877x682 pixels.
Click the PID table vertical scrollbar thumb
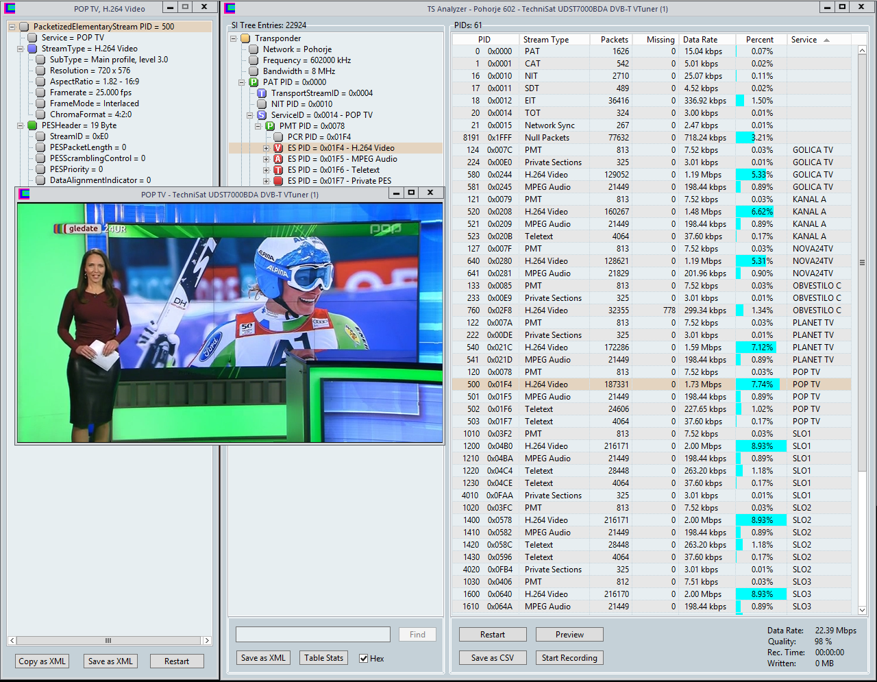point(862,263)
